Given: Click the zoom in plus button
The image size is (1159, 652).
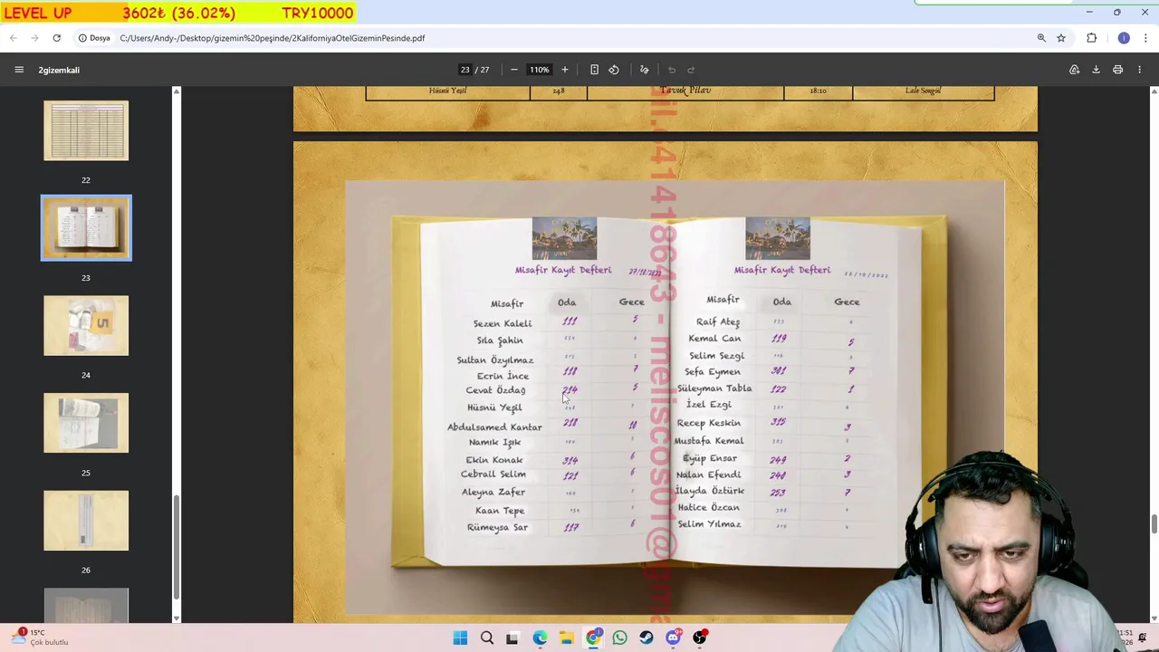Looking at the screenshot, I should [564, 70].
